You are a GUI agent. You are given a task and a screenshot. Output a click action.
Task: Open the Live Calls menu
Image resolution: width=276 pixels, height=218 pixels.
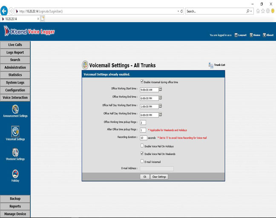coord(15,45)
